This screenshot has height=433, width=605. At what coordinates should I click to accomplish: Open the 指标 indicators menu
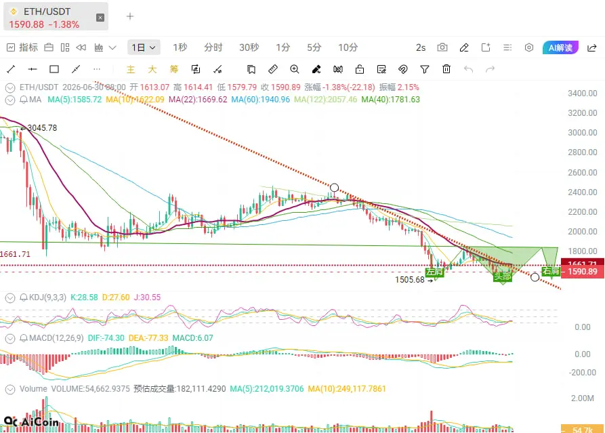pyautogui.click(x=22, y=47)
